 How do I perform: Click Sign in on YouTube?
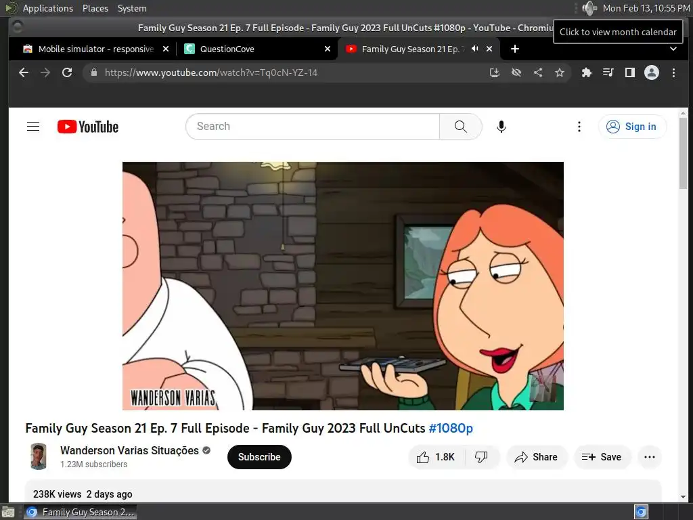[632, 127]
